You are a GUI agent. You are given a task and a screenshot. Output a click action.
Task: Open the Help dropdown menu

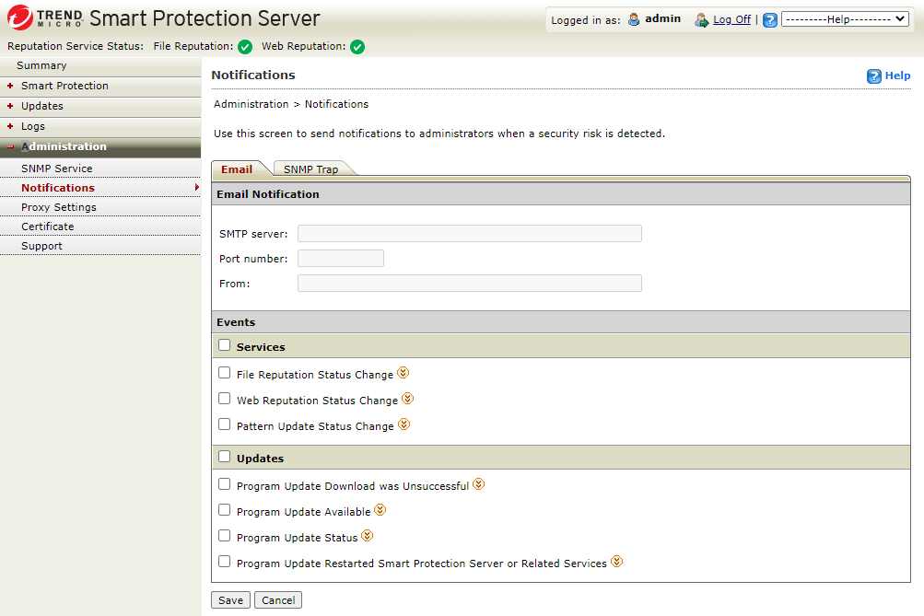click(845, 19)
